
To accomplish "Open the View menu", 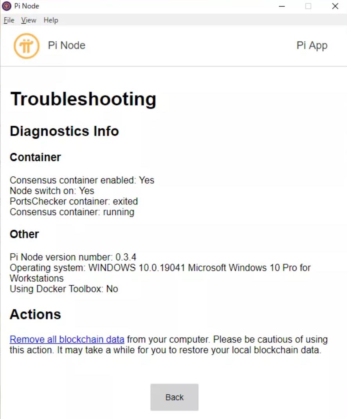I will (29, 20).
